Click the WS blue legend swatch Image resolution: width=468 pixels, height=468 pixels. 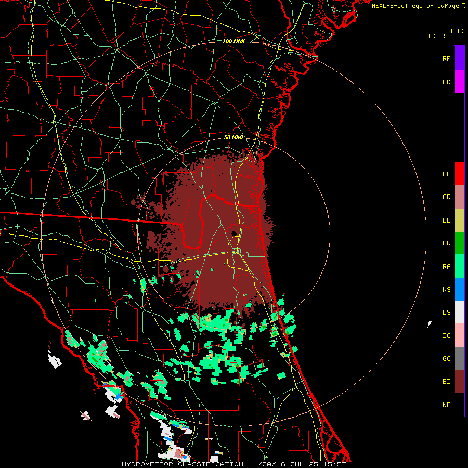point(459,289)
